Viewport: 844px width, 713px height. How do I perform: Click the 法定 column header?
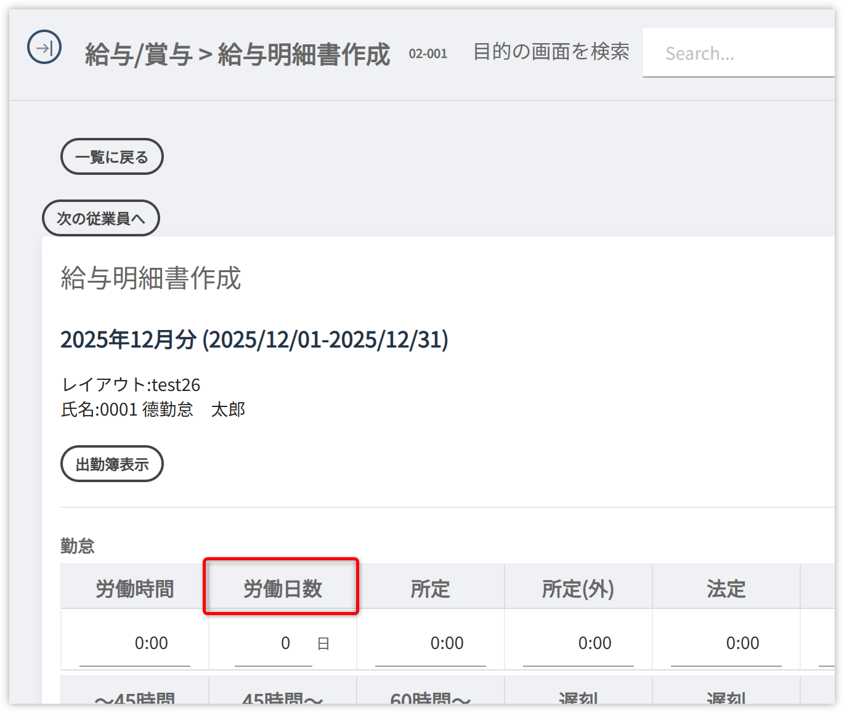click(x=726, y=589)
